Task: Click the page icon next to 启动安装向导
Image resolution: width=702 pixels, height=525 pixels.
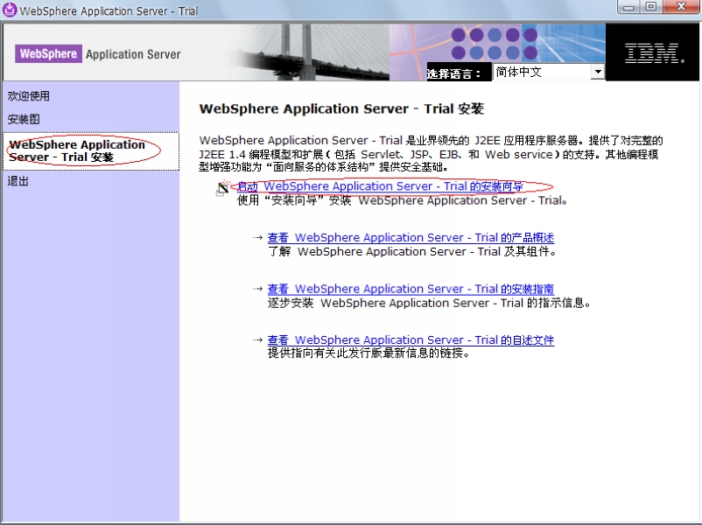Action: [x=223, y=187]
